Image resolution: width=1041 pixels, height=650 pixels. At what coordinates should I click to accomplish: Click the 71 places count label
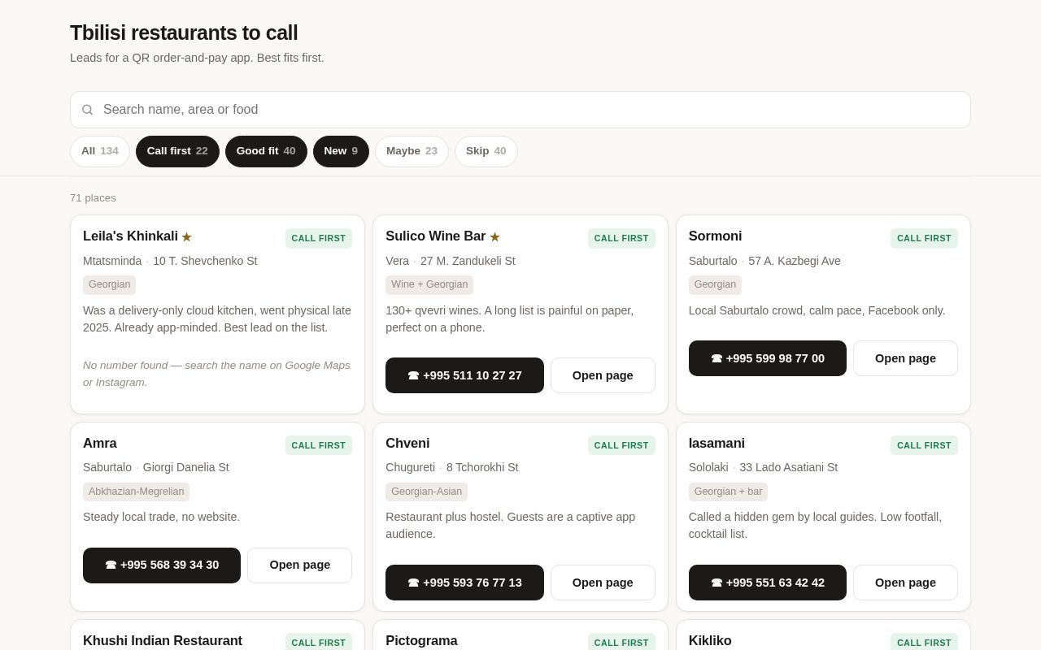[x=93, y=198]
